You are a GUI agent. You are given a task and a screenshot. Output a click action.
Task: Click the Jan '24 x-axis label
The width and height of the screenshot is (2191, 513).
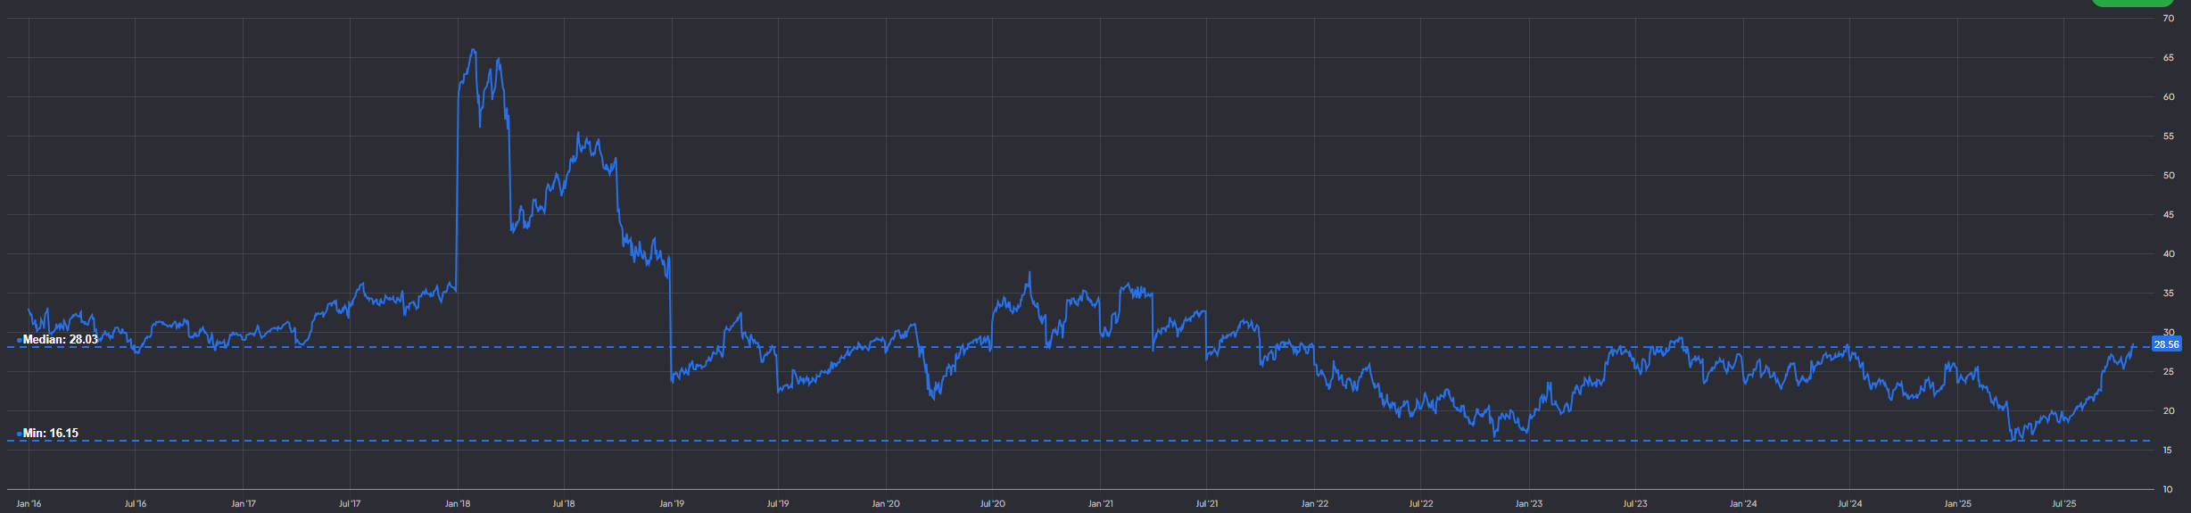[1743, 504]
